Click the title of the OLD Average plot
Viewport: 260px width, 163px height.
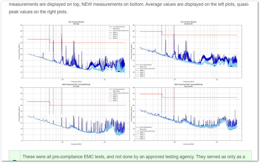pos(76,23)
